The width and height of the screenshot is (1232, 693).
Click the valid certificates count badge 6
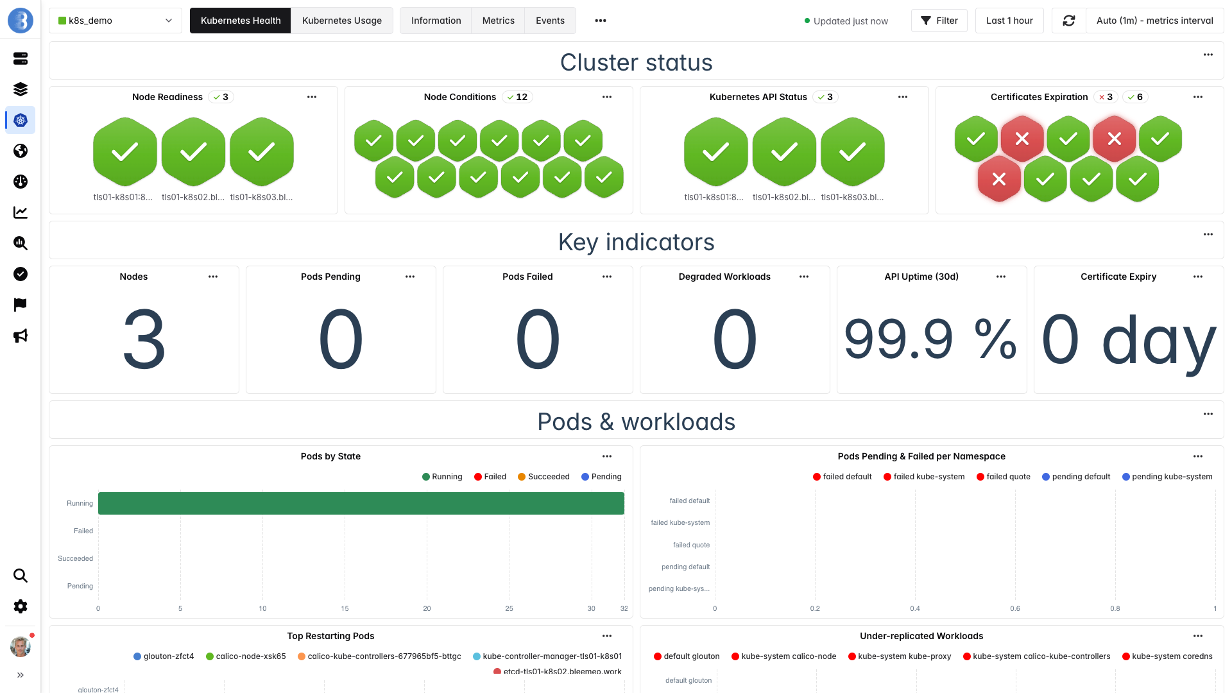click(x=1136, y=97)
